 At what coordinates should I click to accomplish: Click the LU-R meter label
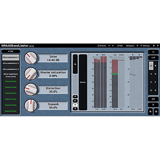121,55
